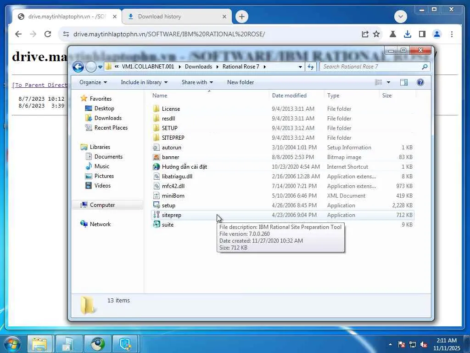The image size is (470, 353).
Task: Open Explorer help icon
Action: pyautogui.click(x=420, y=82)
